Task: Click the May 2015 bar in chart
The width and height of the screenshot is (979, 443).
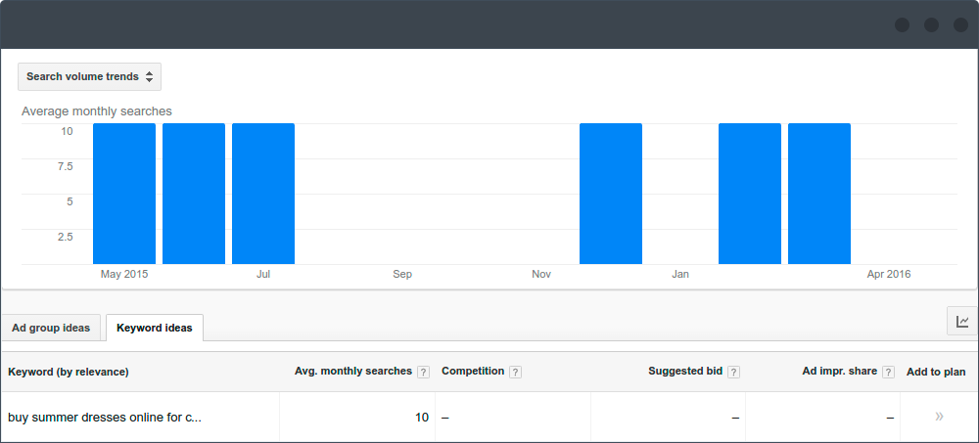Action: pyautogui.click(x=124, y=194)
